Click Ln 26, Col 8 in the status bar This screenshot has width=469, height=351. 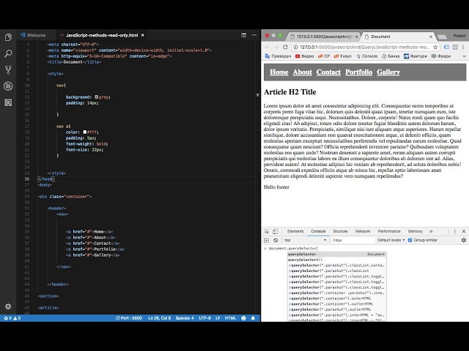(x=160, y=318)
